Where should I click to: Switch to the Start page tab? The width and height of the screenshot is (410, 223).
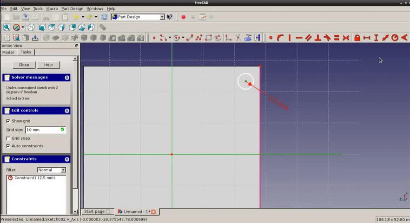(97, 211)
